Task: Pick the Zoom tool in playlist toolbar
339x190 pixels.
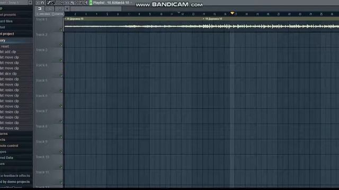Action: [81, 3]
